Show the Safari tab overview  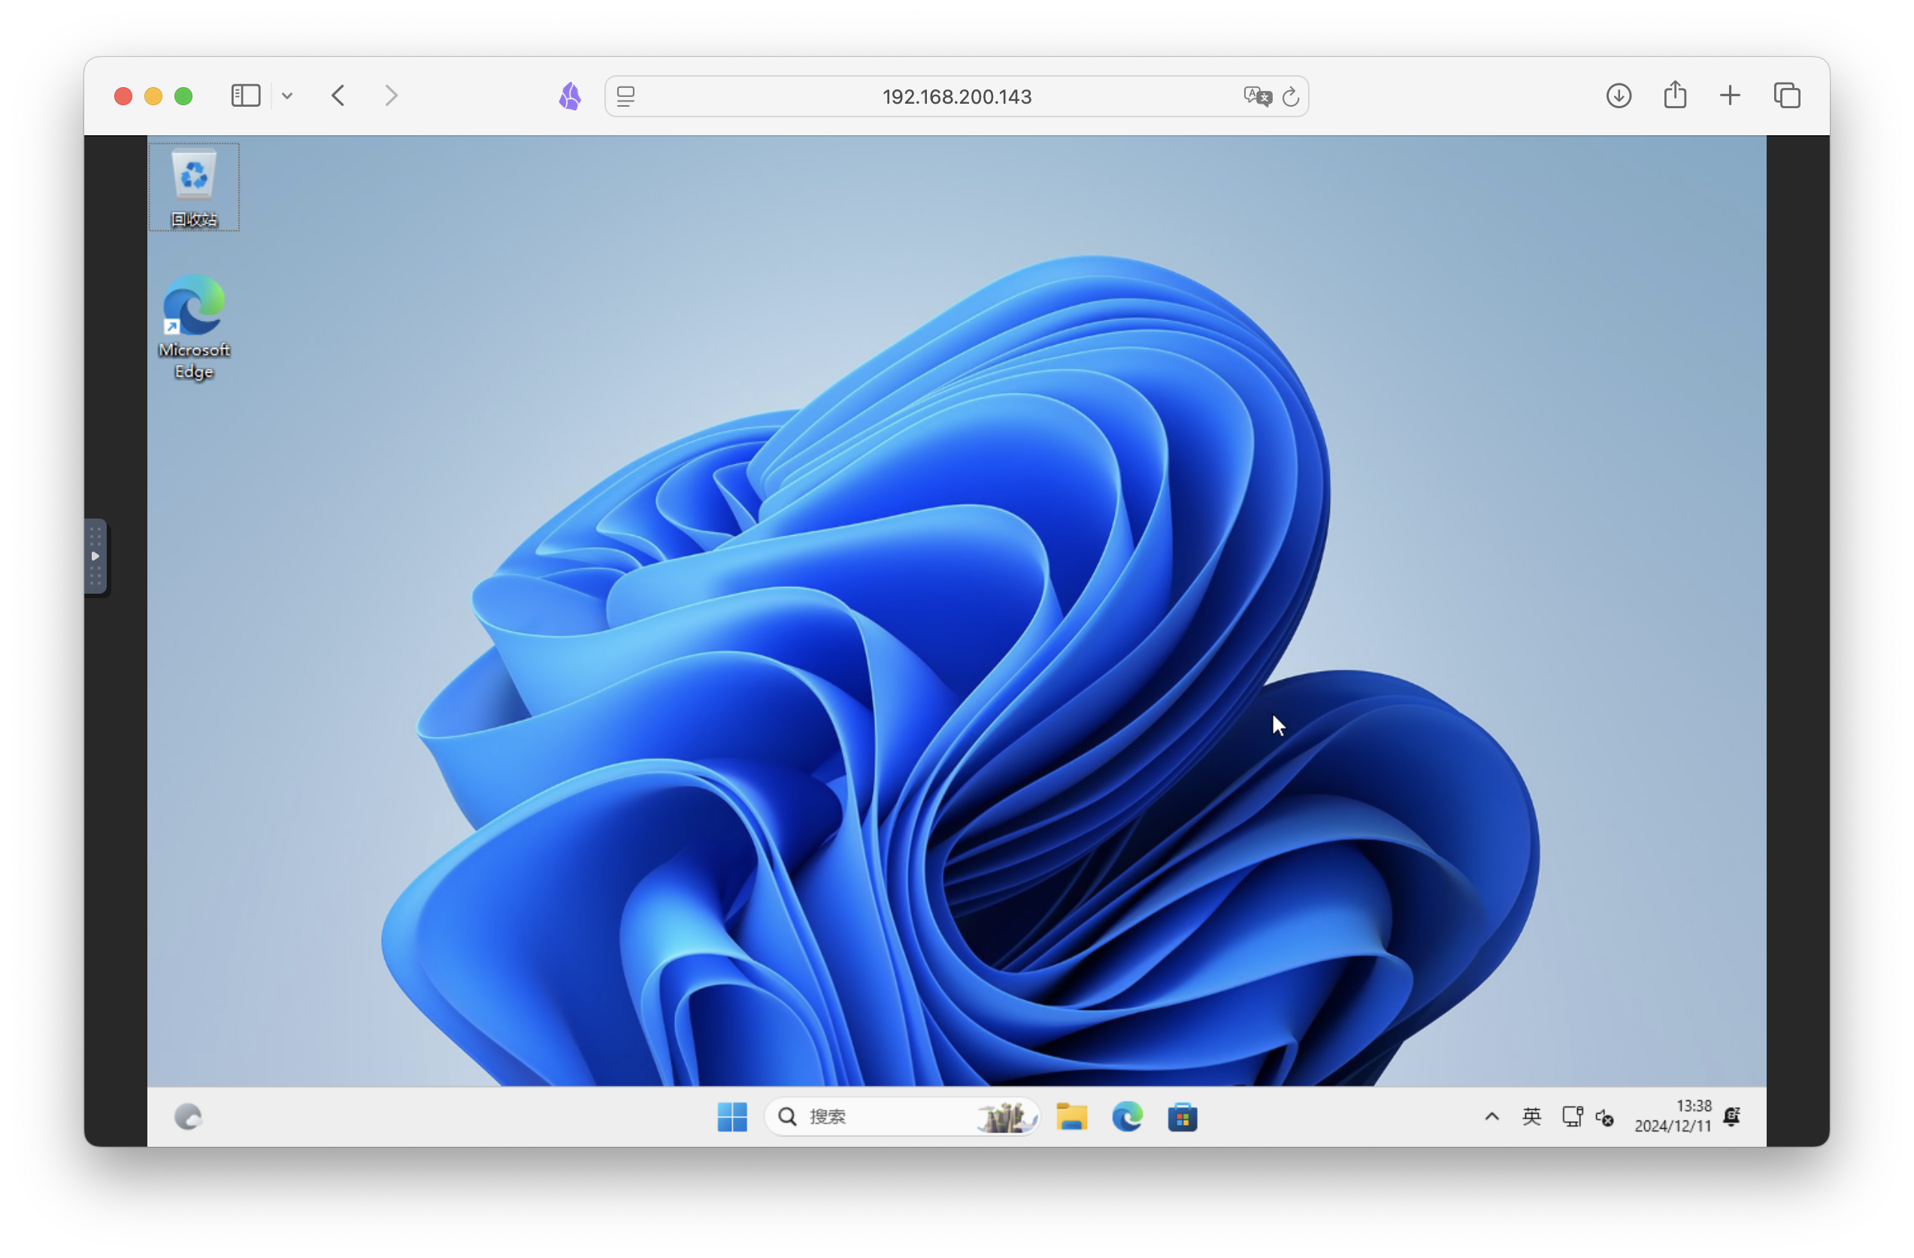click(1787, 95)
